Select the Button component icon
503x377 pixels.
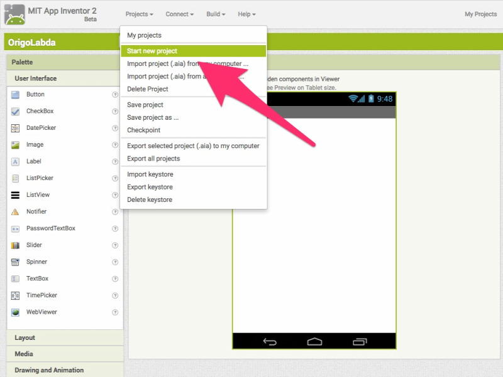(15, 95)
